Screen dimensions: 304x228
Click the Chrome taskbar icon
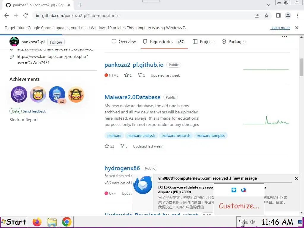tap(67, 222)
